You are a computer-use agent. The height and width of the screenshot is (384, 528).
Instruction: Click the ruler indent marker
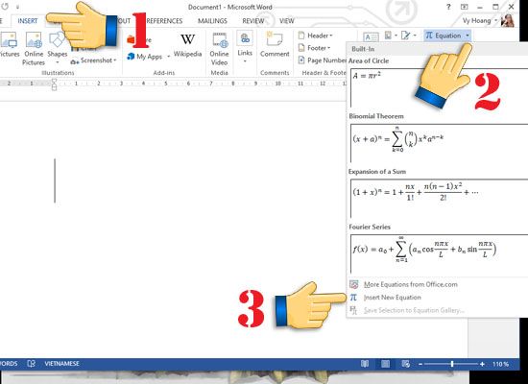[54, 84]
